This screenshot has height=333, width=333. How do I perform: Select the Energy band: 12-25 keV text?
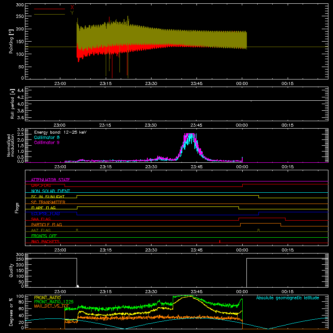[60, 132]
